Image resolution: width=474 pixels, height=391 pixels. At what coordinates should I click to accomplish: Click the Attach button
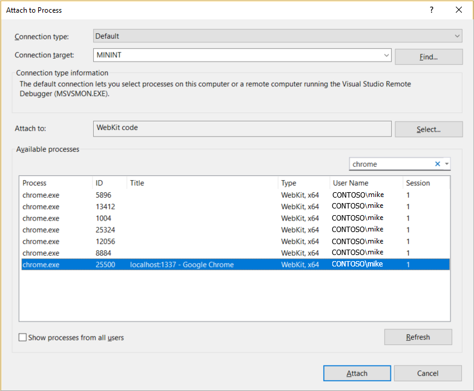[x=357, y=373]
